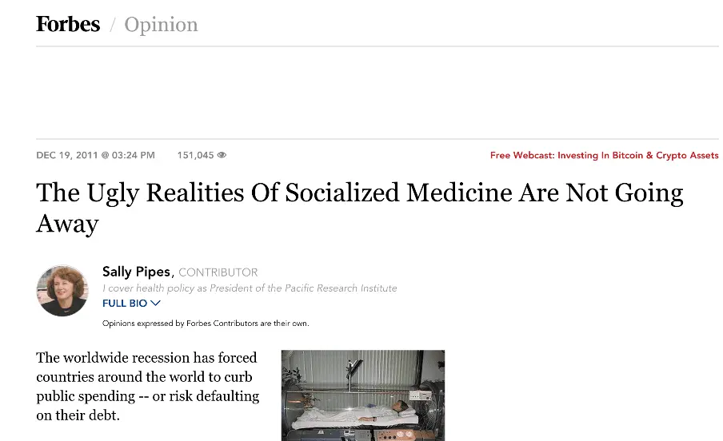Click the author name Sally Pipes
This screenshot has width=723, height=441.
tap(138, 272)
